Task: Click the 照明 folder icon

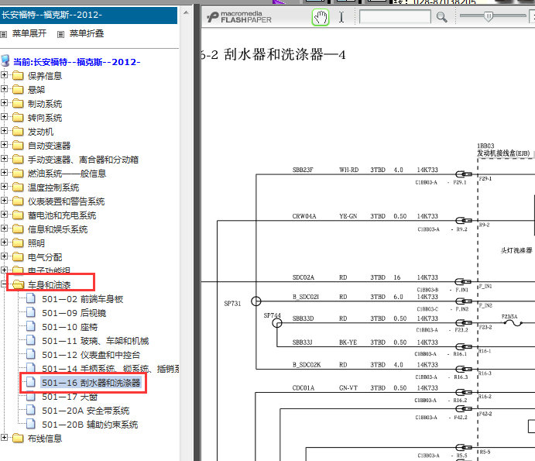Action: point(18,243)
